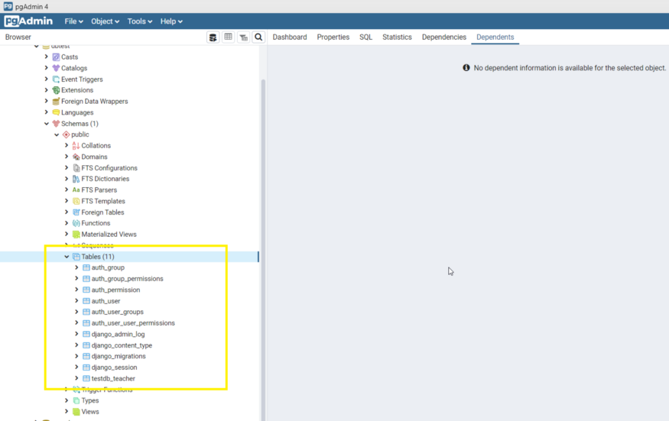
Task: Click the public schema diamond icon
Action: click(66, 134)
